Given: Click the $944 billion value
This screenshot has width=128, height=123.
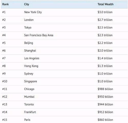Looking at the screenshot, I should tap(105, 104).
